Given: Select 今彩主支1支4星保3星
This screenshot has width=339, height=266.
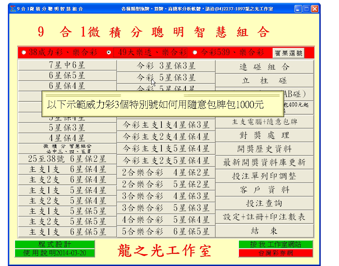Looking at the screenshot, I should tap(166, 125).
